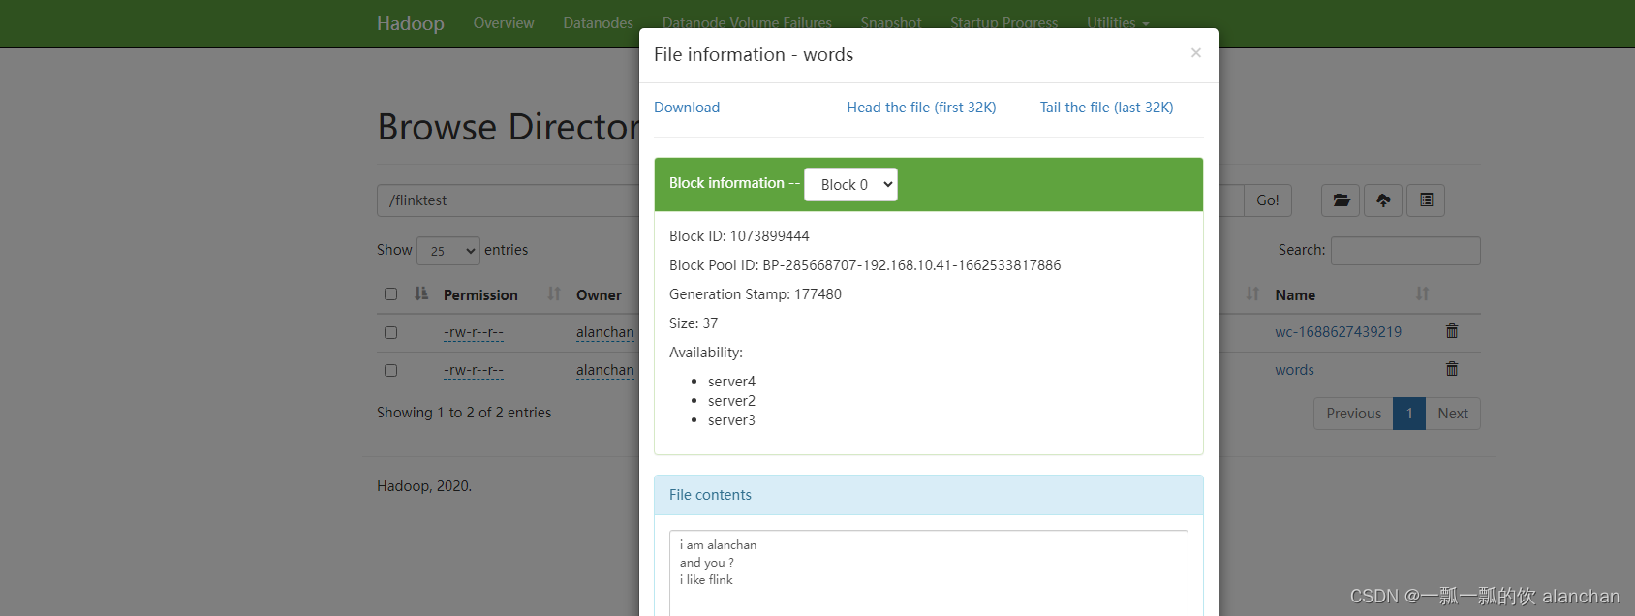Click the Owner column header
The width and height of the screenshot is (1635, 616).
tap(599, 295)
